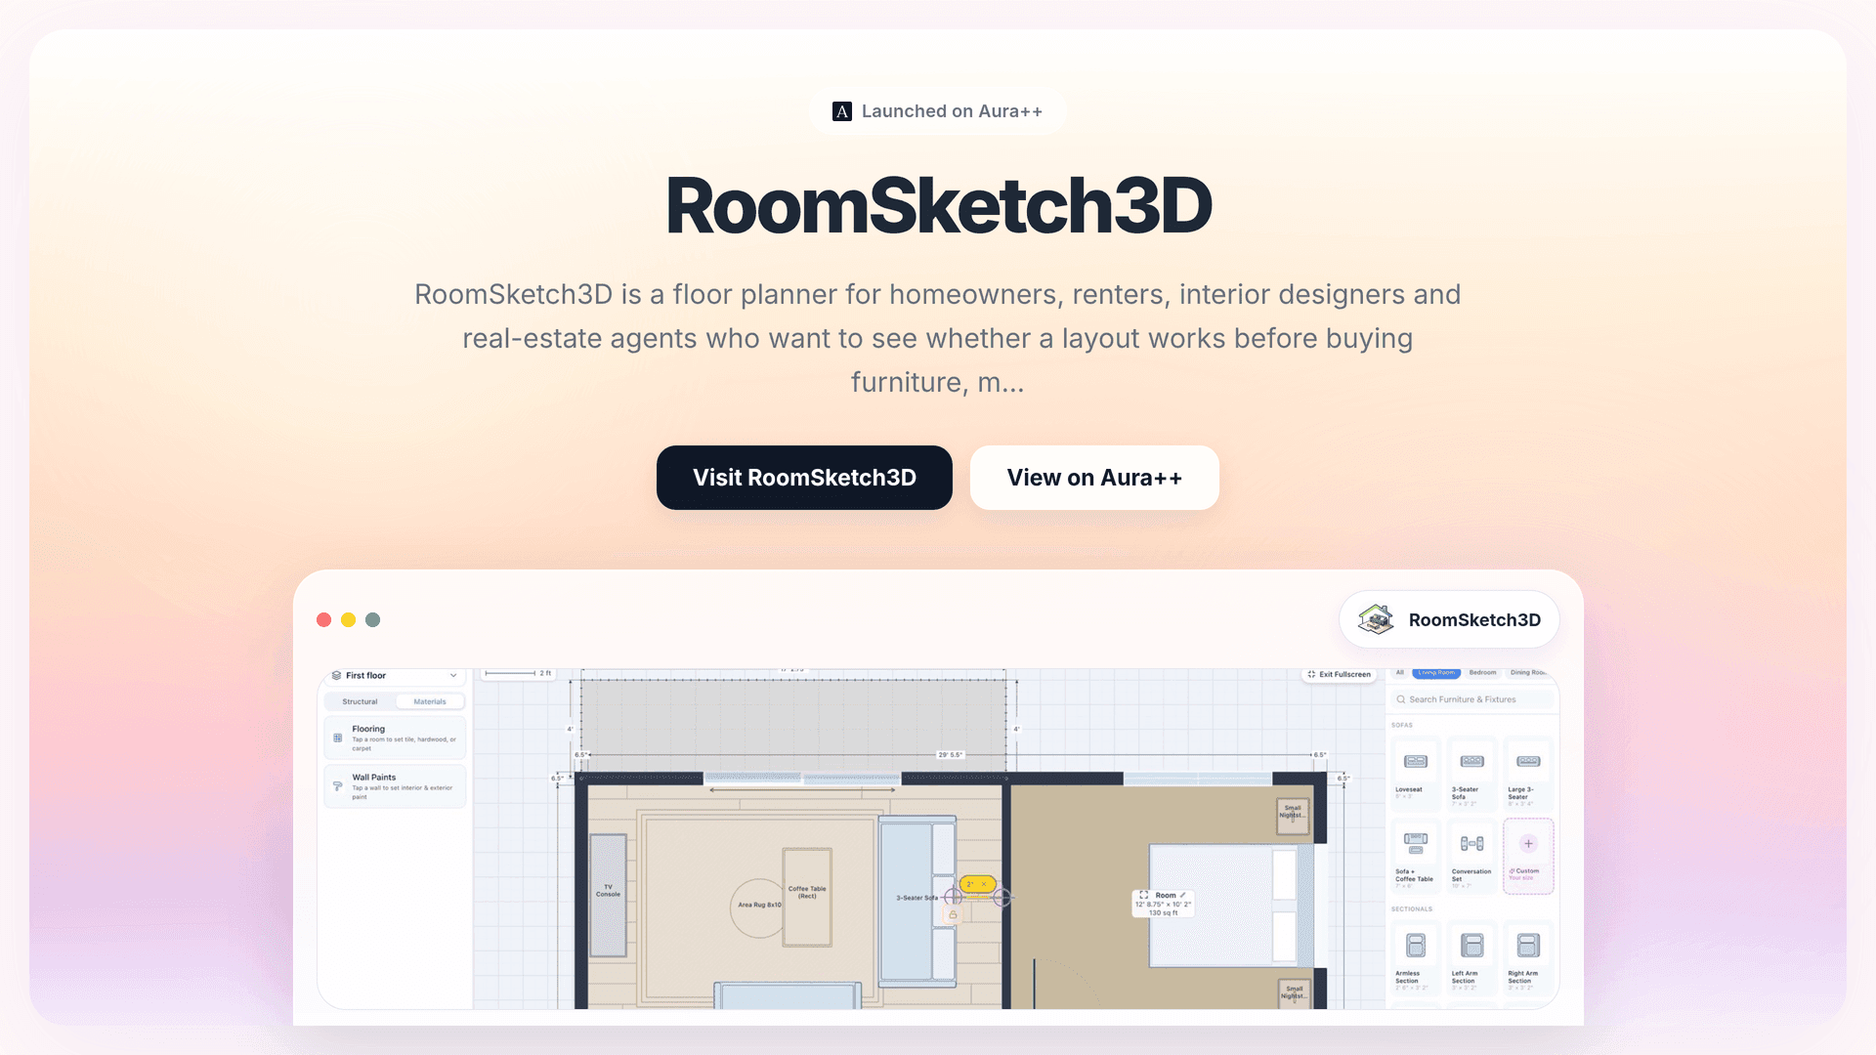Click the X on the yellow 2" measurement tag

(x=984, y=884)
